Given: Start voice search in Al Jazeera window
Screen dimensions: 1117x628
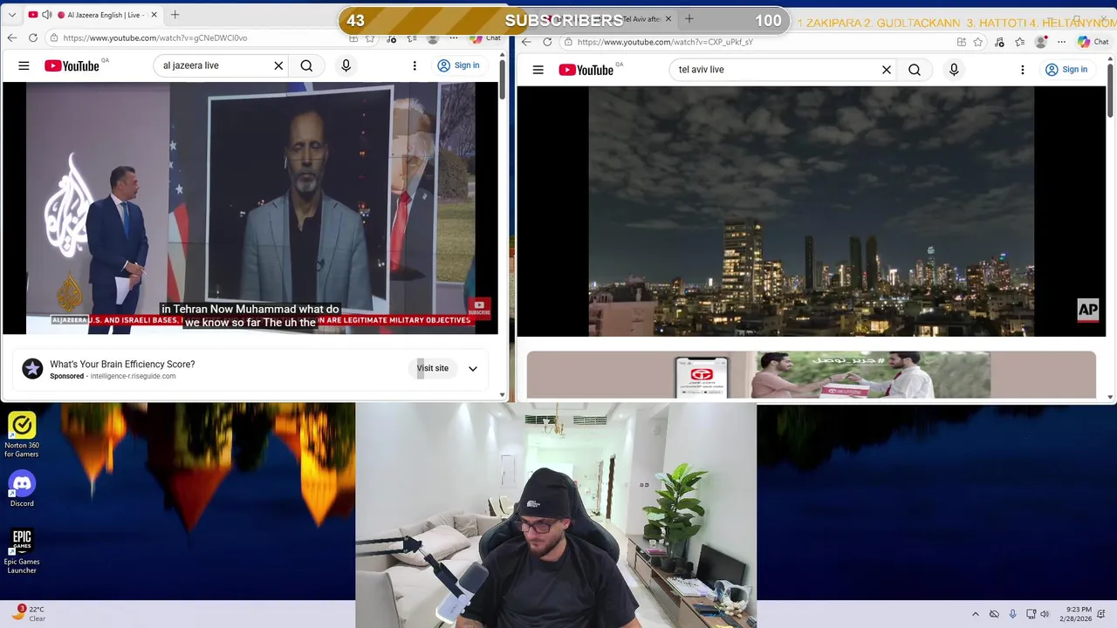Looking at the screenshot, I should pos(346,65).
